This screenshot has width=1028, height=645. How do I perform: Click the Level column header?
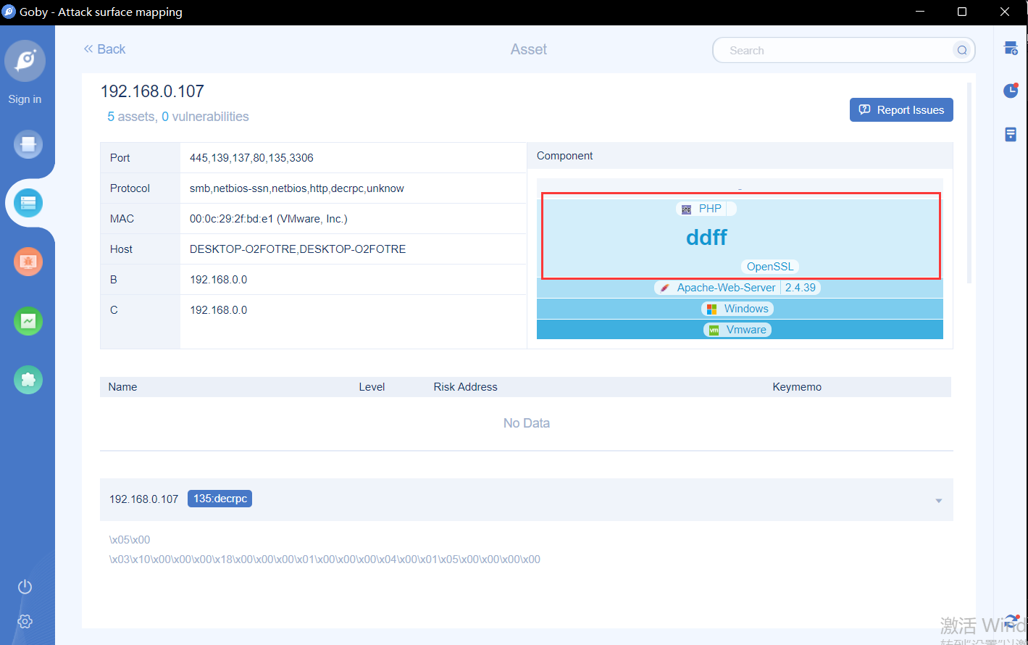pyautogui.click(x=372, y=387)
